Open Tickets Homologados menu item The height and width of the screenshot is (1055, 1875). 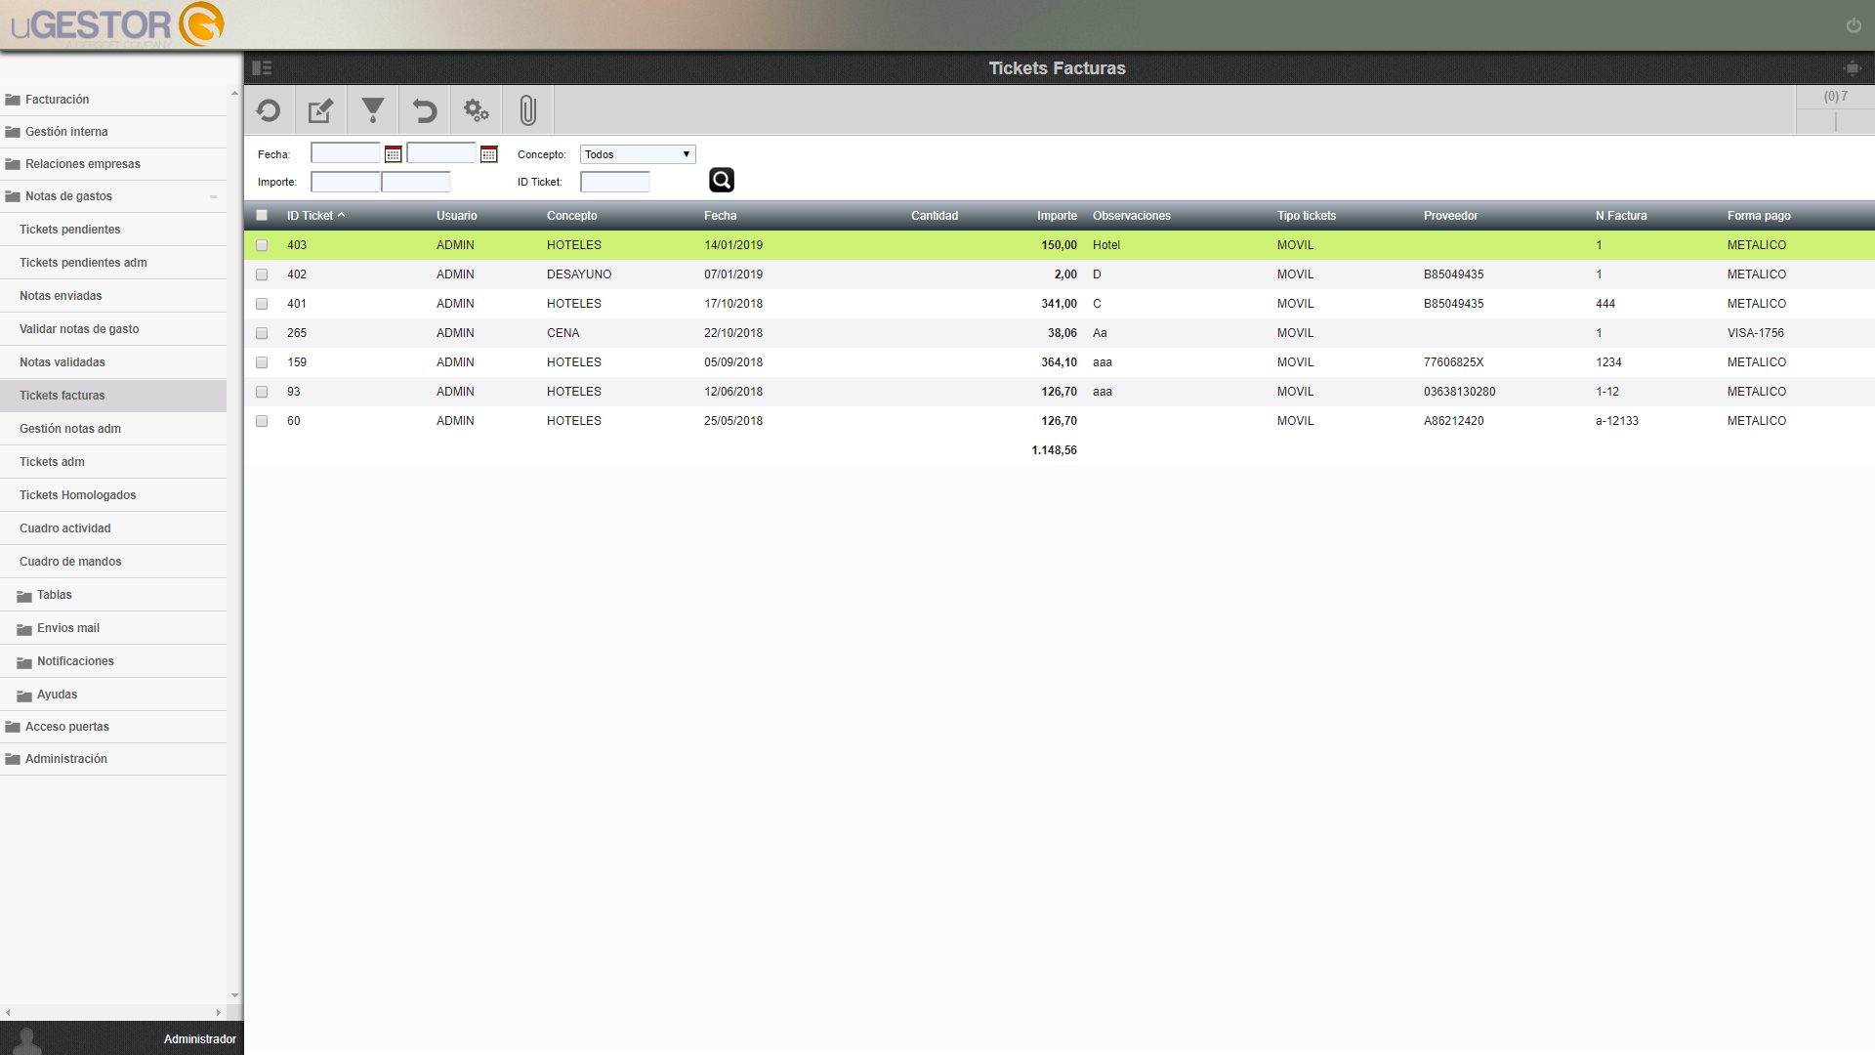(113, 495)
